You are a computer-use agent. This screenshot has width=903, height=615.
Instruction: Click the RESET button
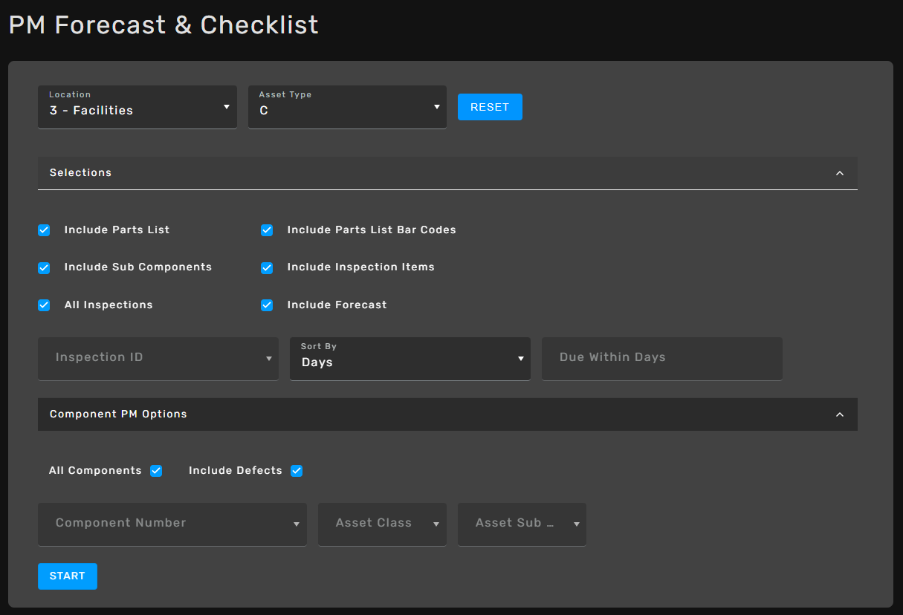[490, 107]
